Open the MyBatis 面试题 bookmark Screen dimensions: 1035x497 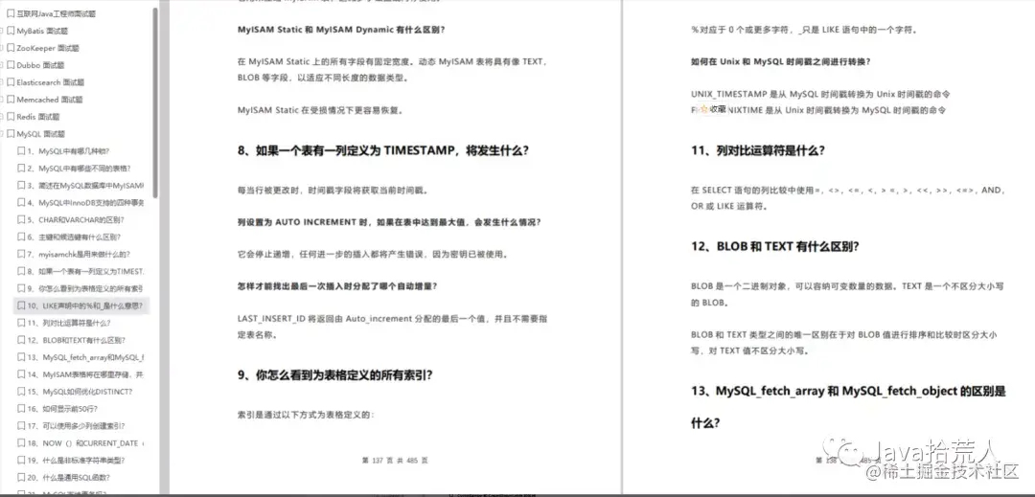41,31
